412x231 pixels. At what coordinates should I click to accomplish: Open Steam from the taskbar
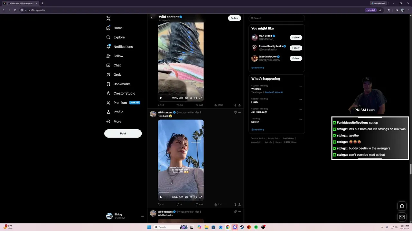click(242, 227)
